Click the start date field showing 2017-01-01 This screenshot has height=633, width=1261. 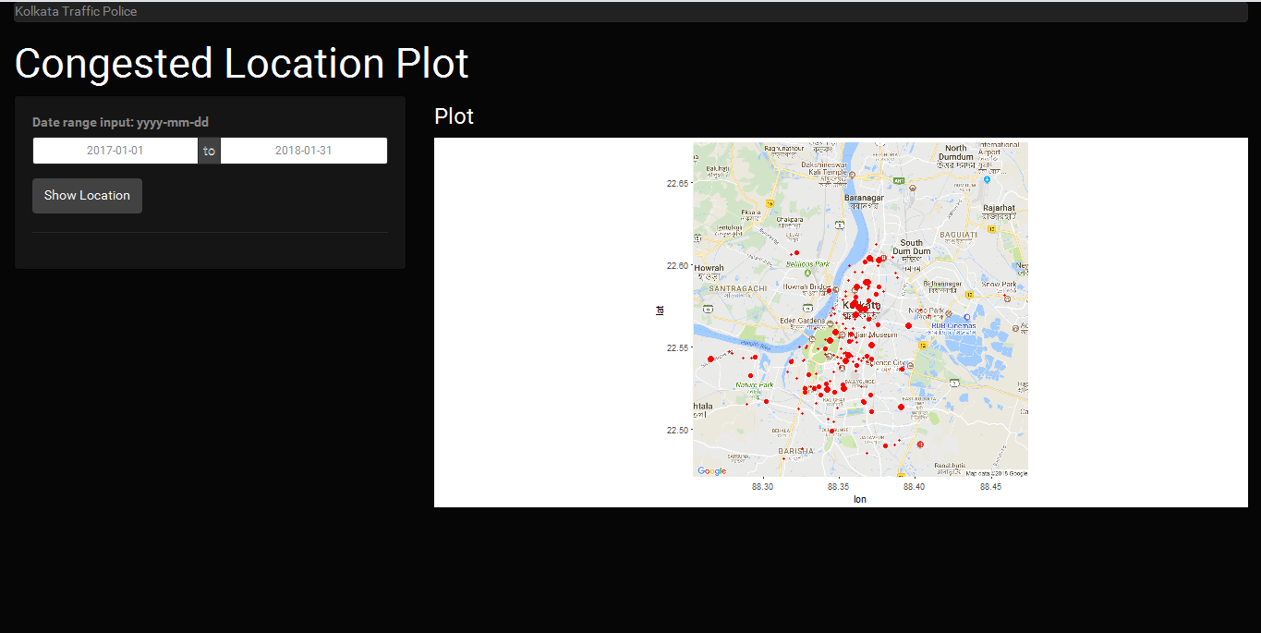coord(116,150)
